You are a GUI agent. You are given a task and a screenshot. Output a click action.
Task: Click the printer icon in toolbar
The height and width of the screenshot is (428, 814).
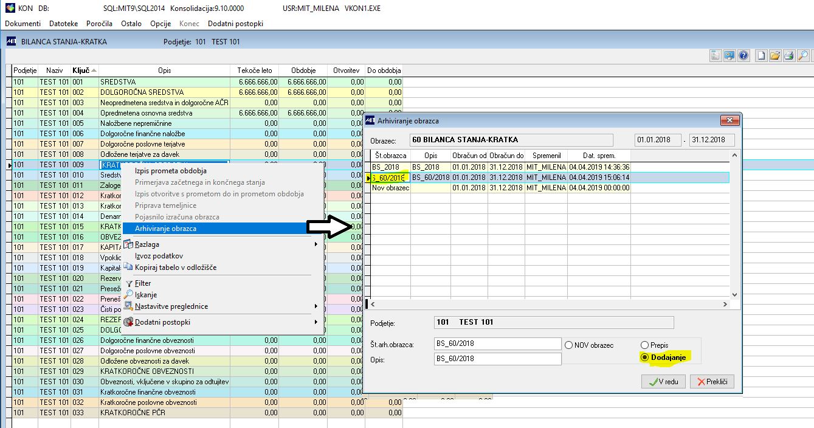tap(789, 56)
